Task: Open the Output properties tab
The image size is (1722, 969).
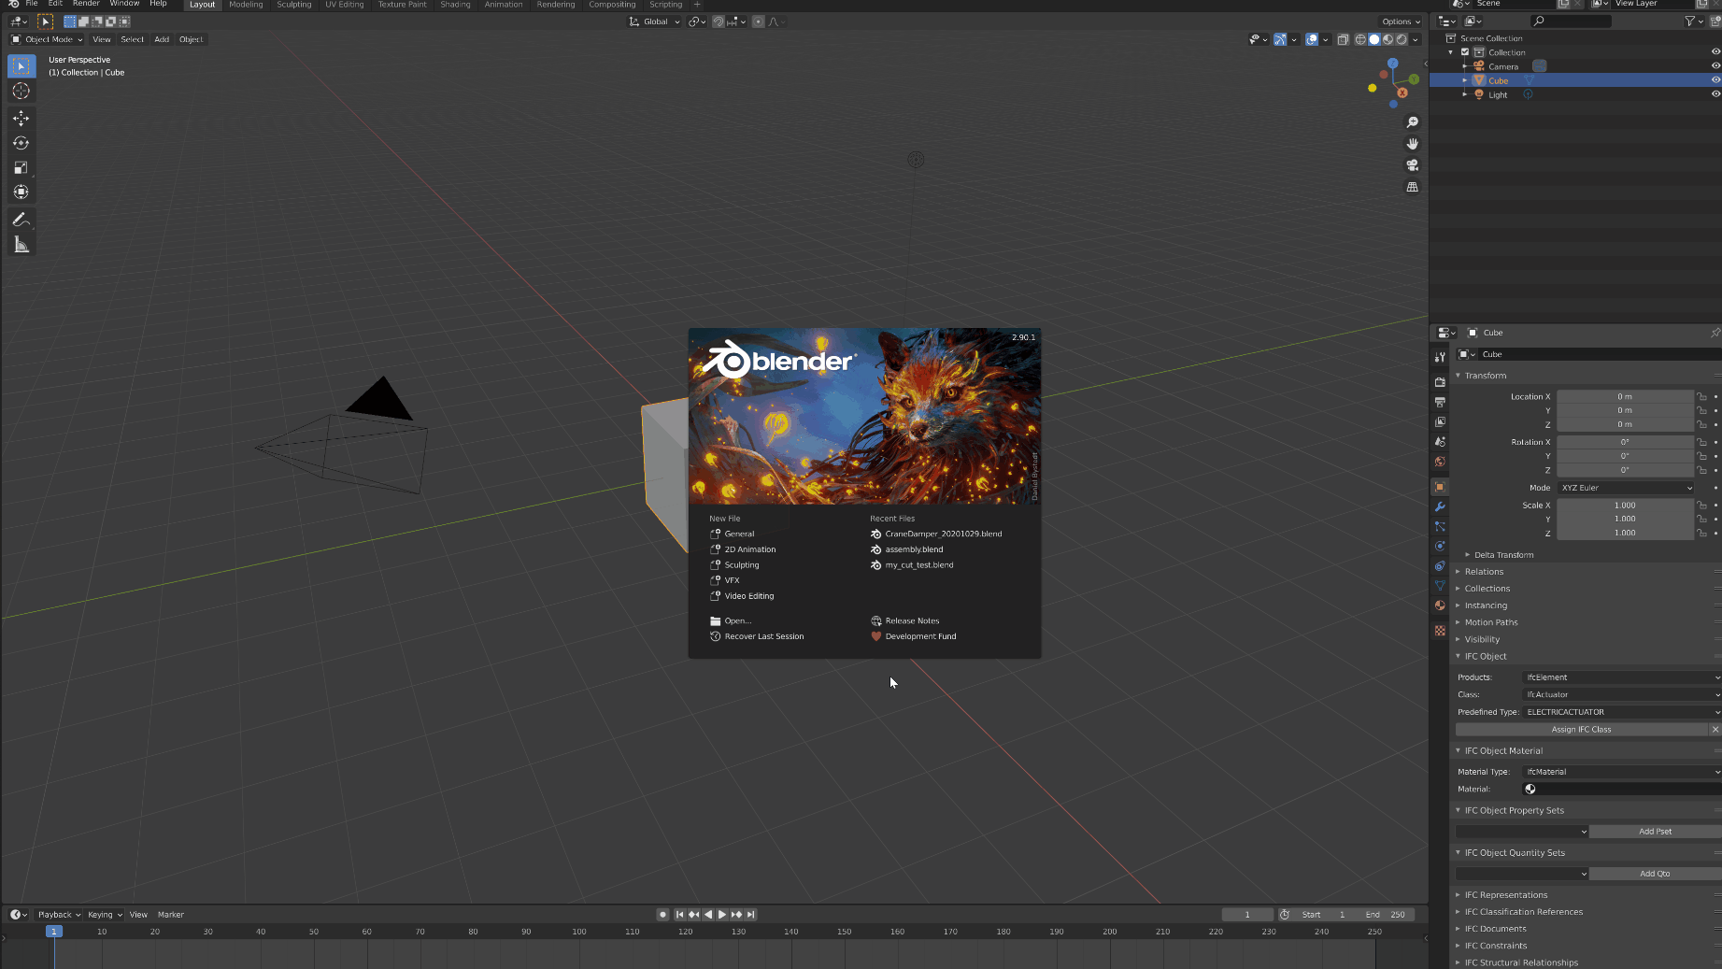Action: 1440,402
